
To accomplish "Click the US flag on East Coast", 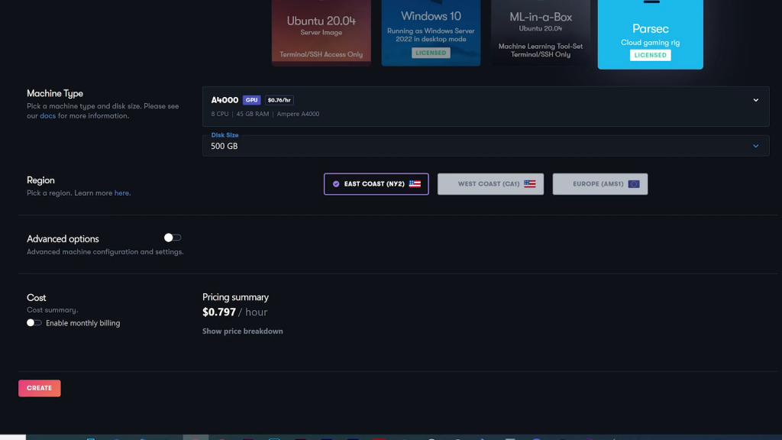I will [415, 184].
